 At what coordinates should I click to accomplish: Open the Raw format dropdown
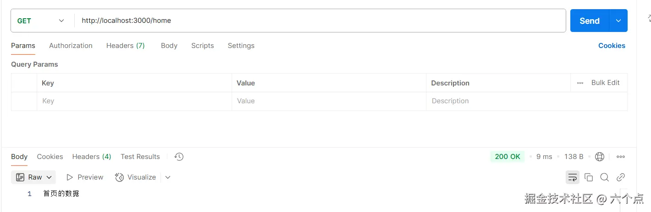[33, 177]
